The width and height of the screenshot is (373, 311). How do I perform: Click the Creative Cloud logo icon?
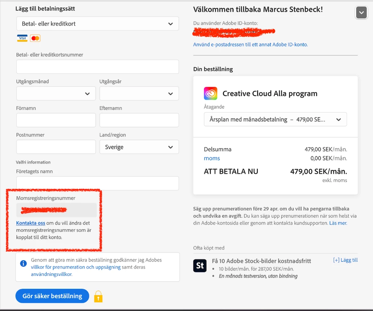pos(210,93)
